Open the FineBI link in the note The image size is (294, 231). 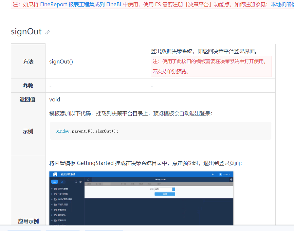pyautogui.click(x=114, y=5)
